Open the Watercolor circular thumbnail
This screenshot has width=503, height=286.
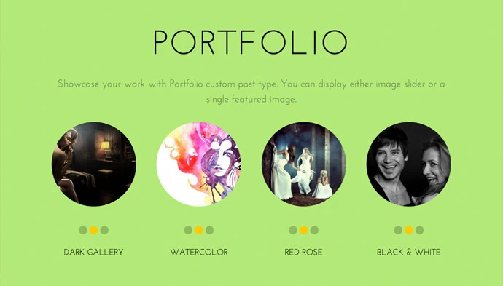199,164
